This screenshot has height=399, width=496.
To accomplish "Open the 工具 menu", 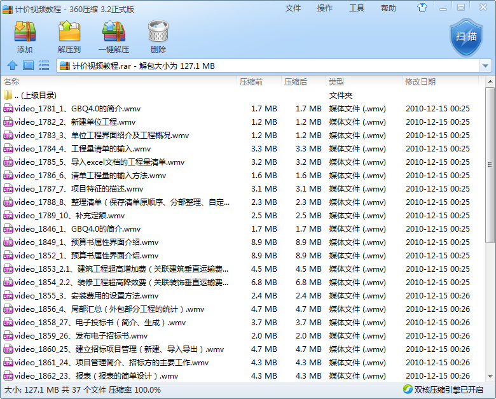I will coord(357,8).
